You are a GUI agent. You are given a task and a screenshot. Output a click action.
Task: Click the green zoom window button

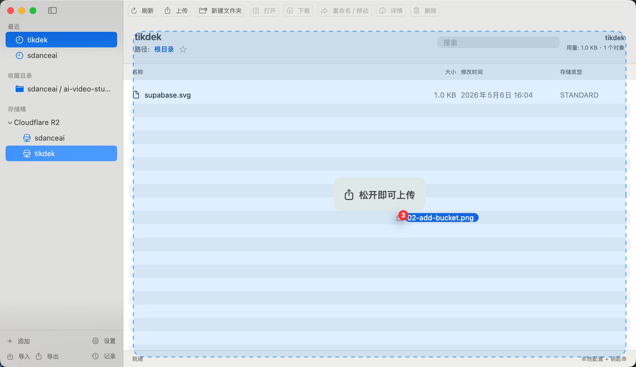pos(33,11)
